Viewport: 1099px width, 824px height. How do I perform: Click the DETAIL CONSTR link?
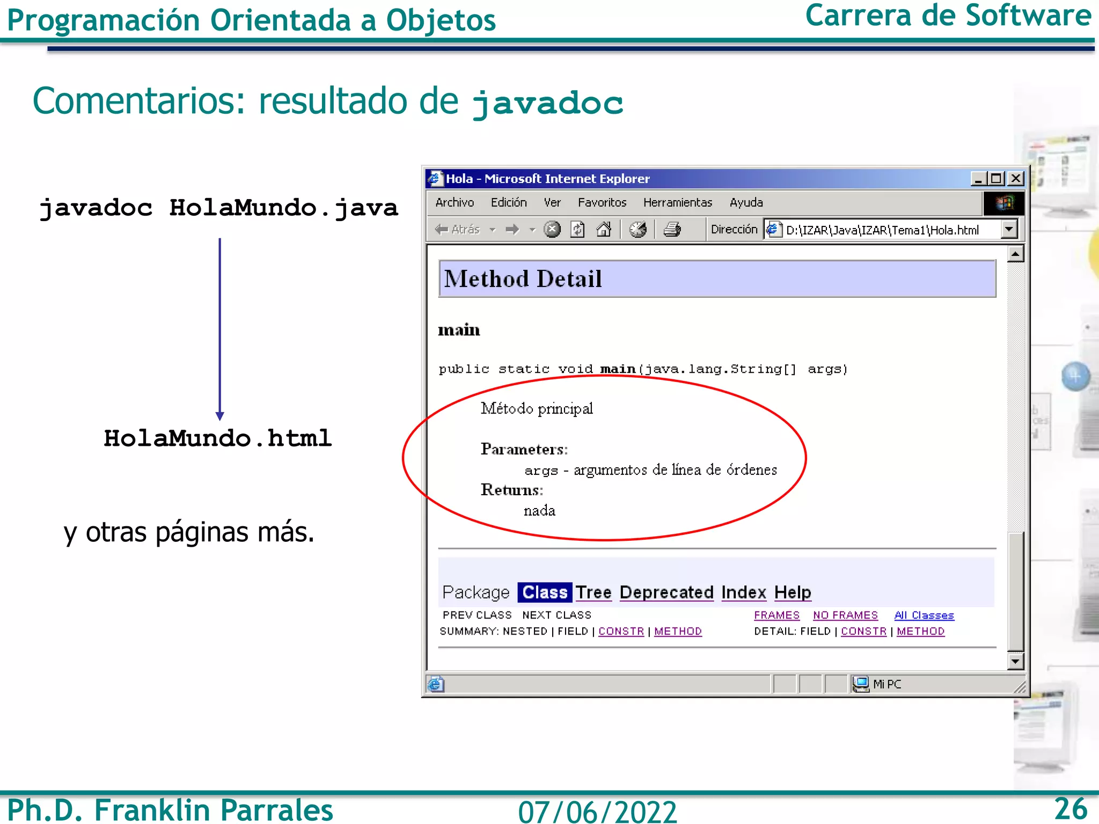pyautogui.click(x=863, y=631)
